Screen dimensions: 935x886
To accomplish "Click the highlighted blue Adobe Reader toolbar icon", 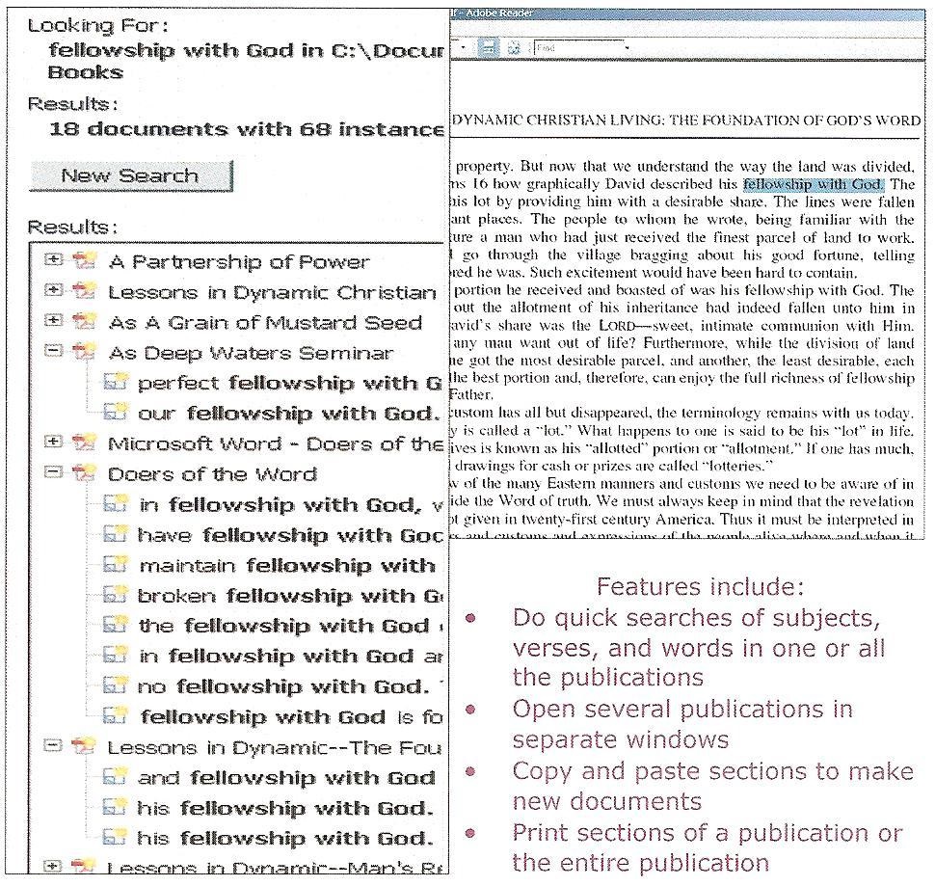I will coord(489,47).
